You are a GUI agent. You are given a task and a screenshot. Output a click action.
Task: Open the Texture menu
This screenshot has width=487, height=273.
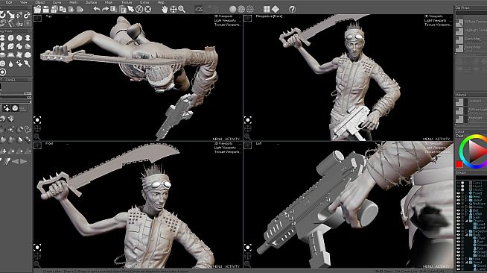[127, 2]
